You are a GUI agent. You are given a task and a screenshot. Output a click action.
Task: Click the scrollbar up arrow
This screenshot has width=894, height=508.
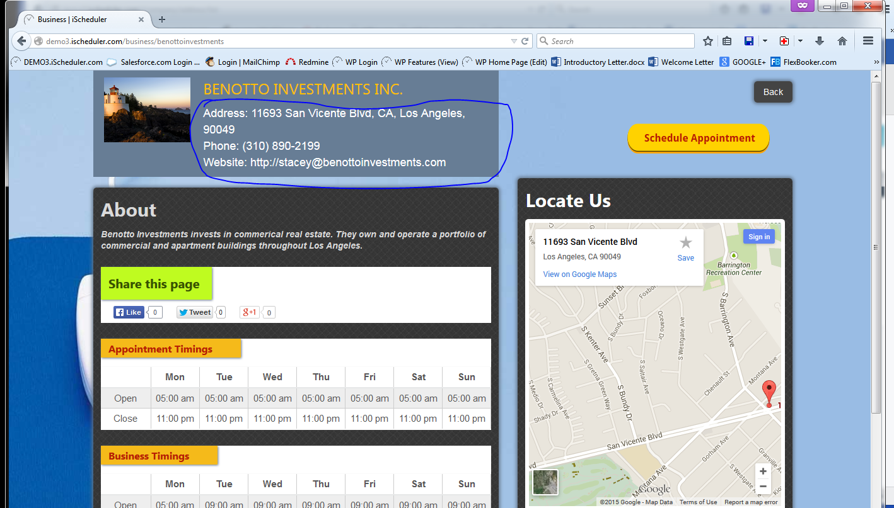pos(876,76)
